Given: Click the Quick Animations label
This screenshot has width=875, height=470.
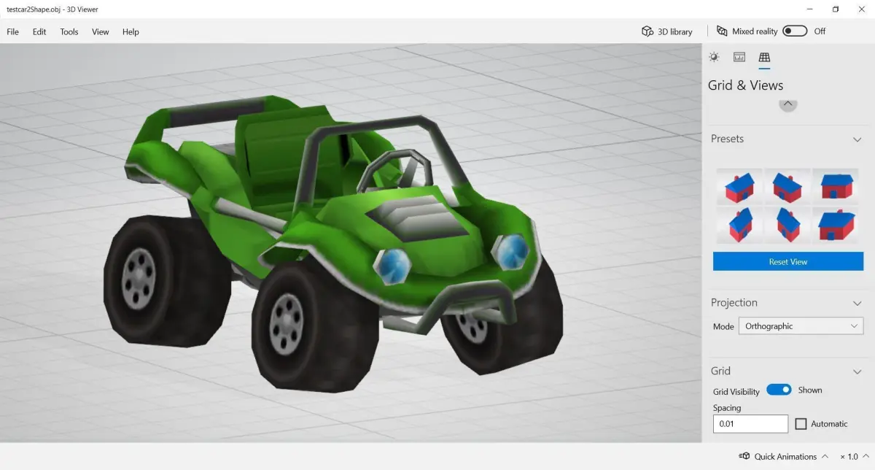Looking at the screenshot, I should pyautogui.click(x=785, y=456).
